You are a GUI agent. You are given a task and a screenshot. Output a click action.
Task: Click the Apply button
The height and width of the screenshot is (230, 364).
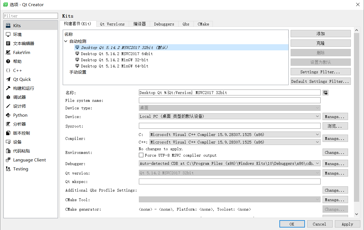tap(347, 224)
